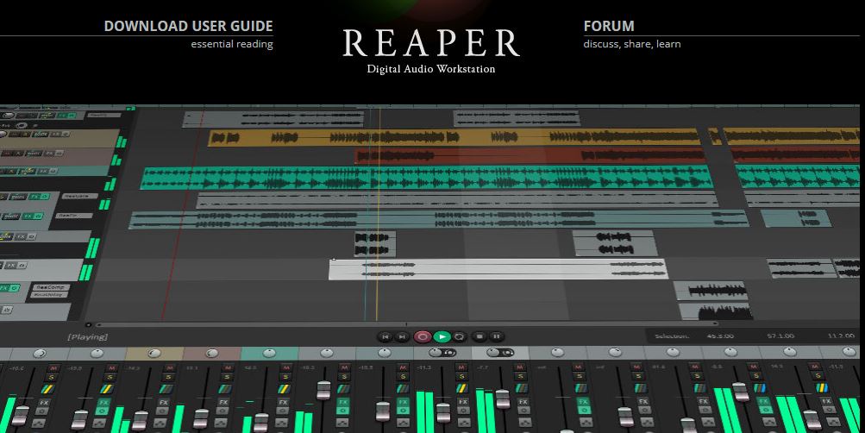Stop playback with the stop button
The width and height of the screenshot is (865, 433).
(x=480, y=336)
